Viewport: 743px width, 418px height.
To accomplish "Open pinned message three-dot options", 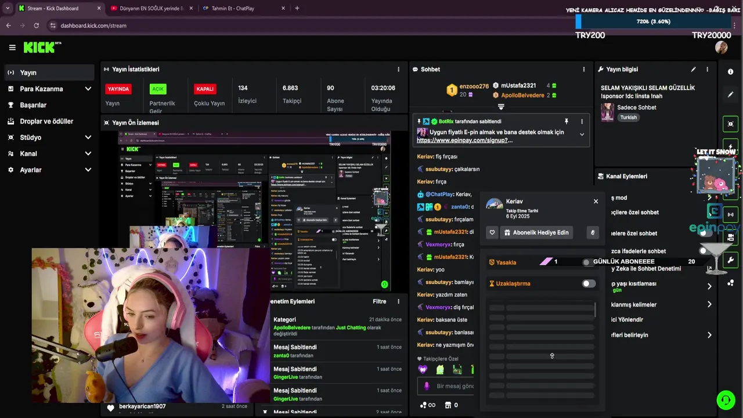I will pyautogui.click(x=582, y=121).
